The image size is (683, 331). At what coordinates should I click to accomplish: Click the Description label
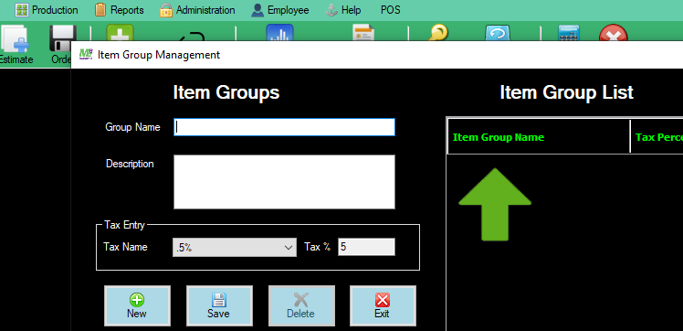click(130, 164)
